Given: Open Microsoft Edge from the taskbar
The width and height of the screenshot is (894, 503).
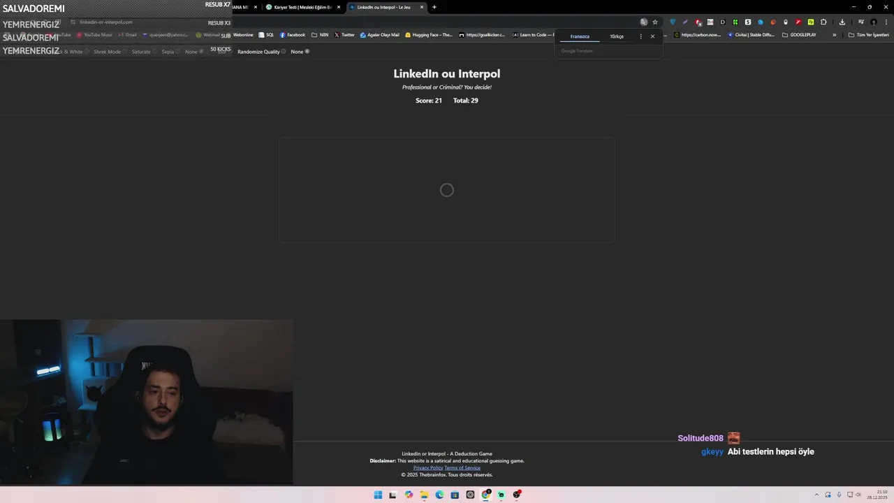Looking at the screenshot, I should click(439, 495).
